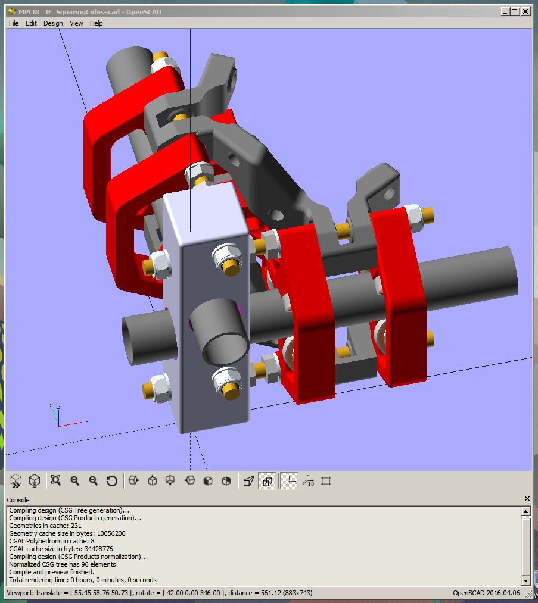Image resolution: width=538 pixels, height=603 pixels.
Task: Click the 'CGAL Polyhedrons in cache: 8' line
Action: pos(52,541)
